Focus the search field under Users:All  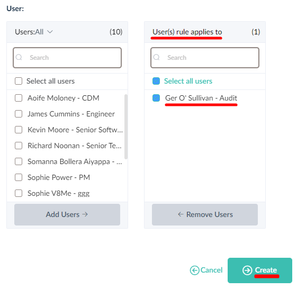pos(67,58)
